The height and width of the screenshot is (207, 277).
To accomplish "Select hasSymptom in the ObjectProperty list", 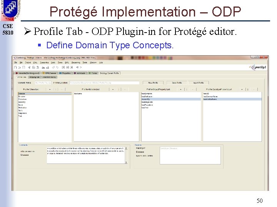I will [x=171, y=94].
